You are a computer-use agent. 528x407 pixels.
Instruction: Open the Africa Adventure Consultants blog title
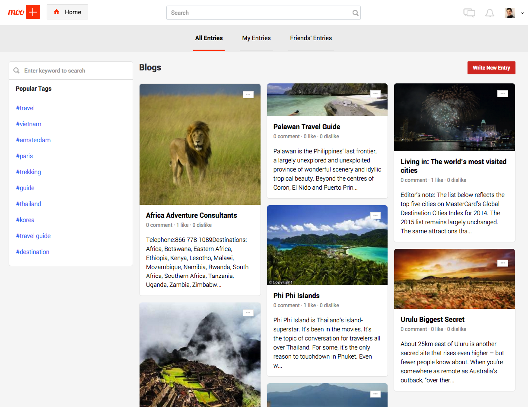tap(191, 215)
